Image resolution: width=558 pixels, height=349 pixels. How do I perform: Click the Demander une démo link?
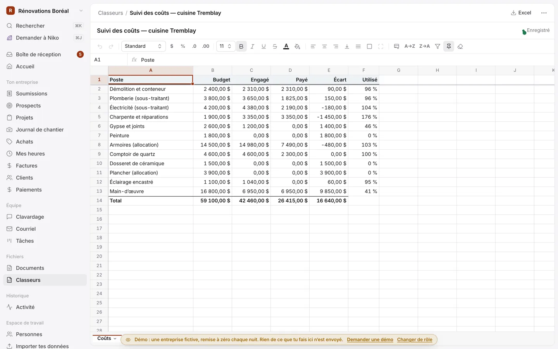(x=370, y=340)
